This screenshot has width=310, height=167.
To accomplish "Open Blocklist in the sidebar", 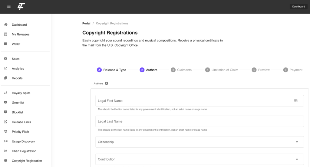I will click(x=17, y=112).
